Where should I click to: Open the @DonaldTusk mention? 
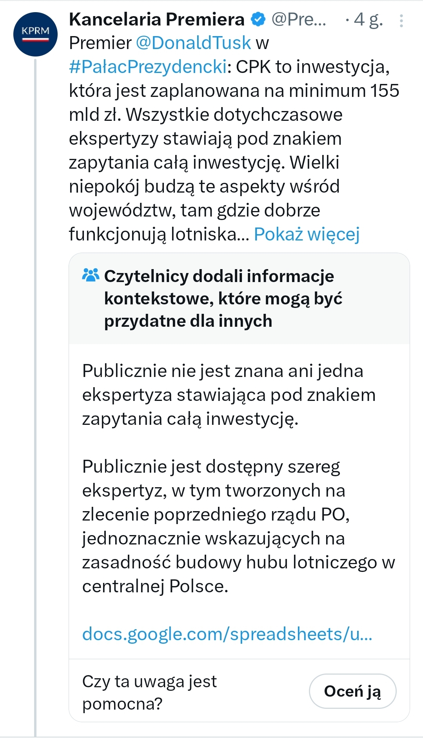click(193, 43)
